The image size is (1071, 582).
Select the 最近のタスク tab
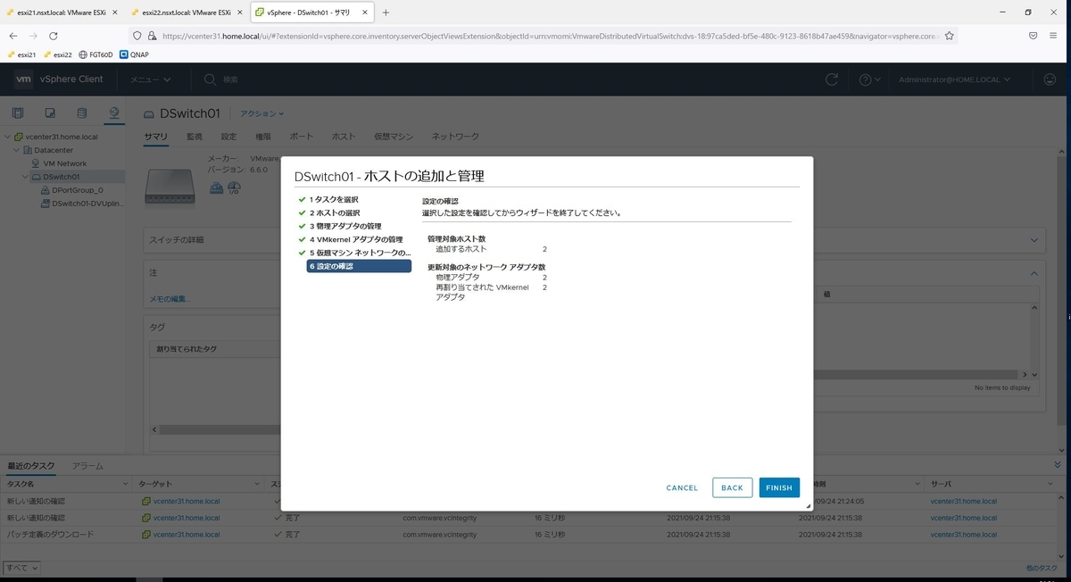pyautogui.click(x=31, y=466)
